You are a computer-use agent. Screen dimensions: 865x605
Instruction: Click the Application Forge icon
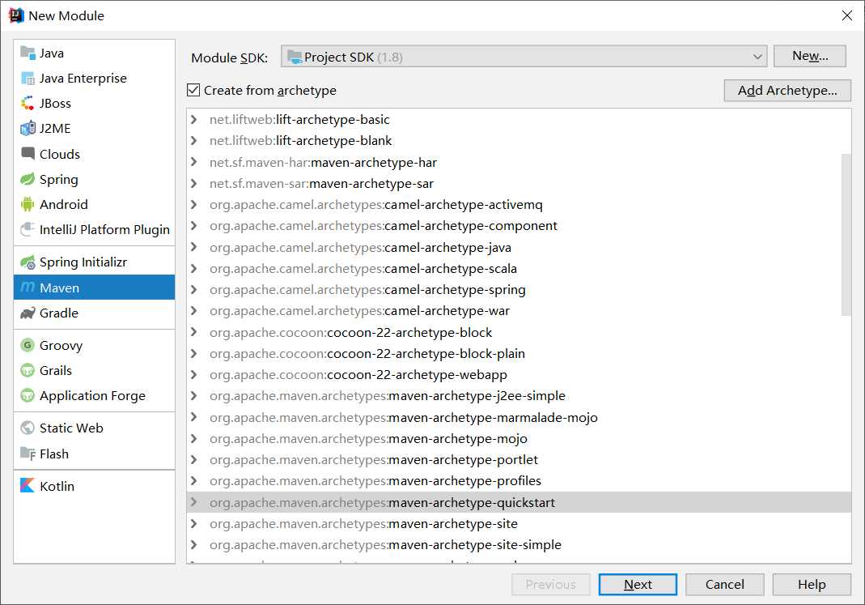click(x=27, y=395)
